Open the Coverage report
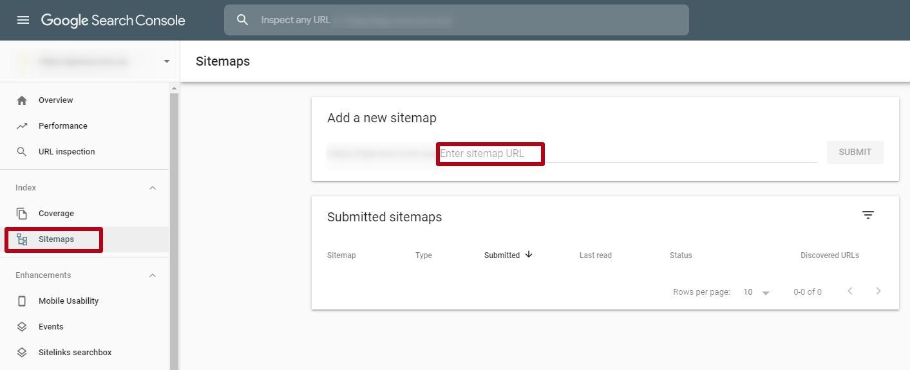This screenshot has height=370, width=910. (56, 214)
